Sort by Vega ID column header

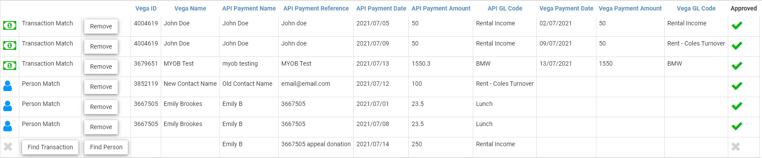(x=146, y=8)
